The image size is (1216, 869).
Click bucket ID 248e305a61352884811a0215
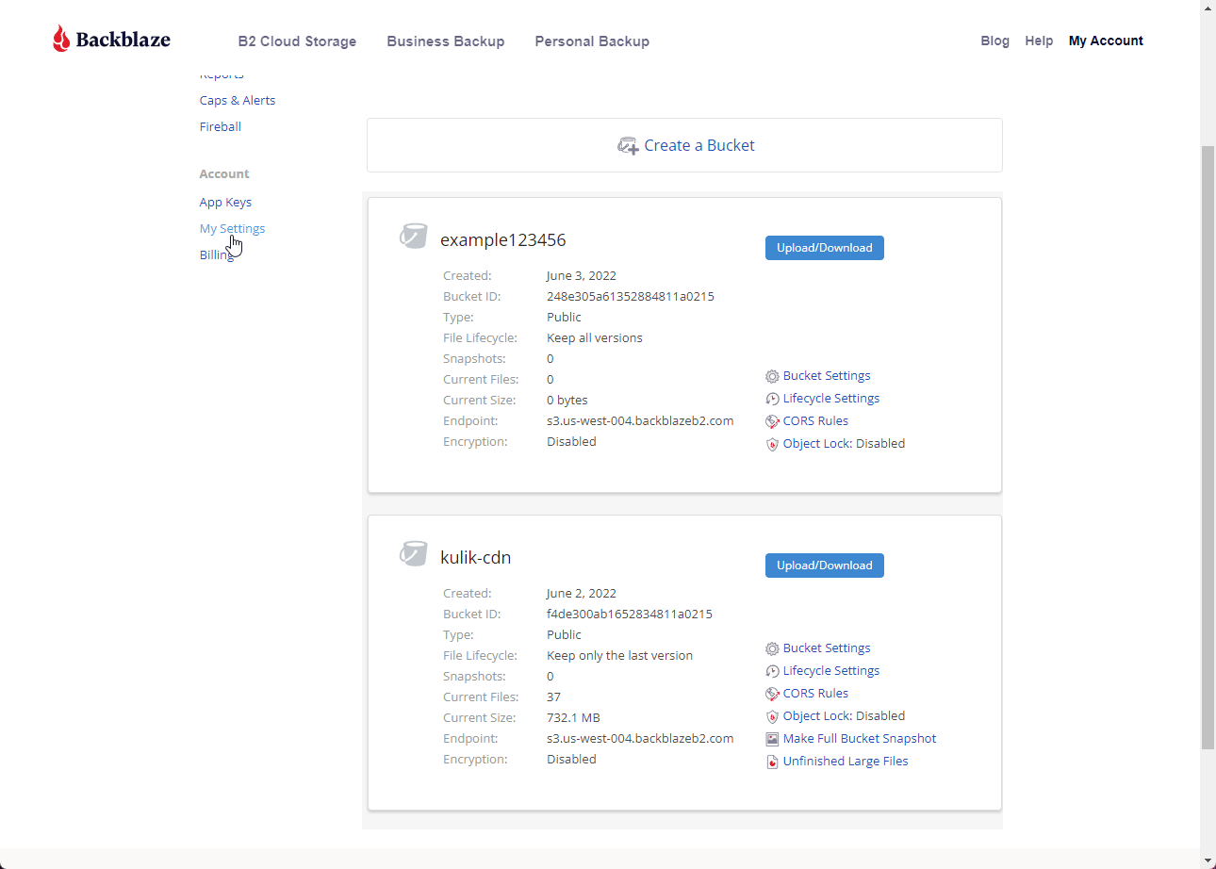[631, 296]
